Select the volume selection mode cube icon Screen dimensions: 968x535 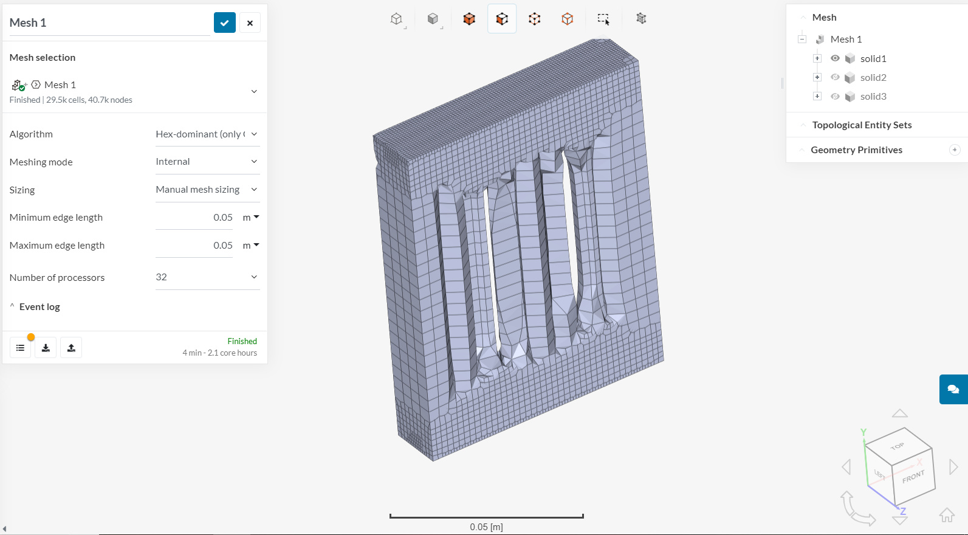(x=469, y=19)
